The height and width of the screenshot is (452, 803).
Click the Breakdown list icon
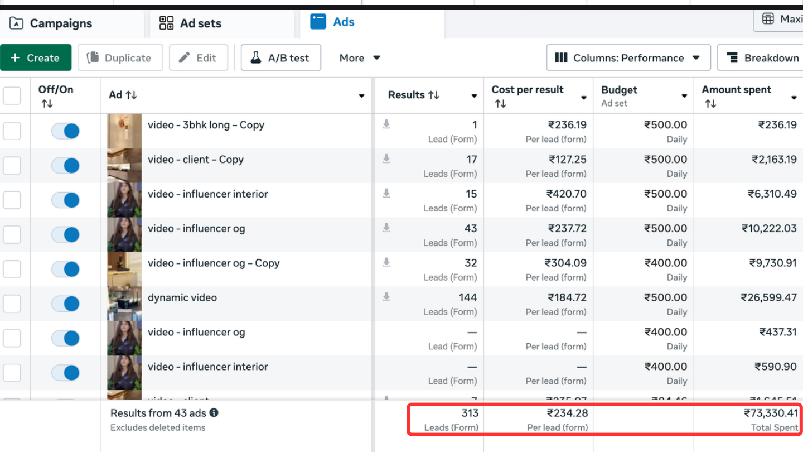(733, 58)
